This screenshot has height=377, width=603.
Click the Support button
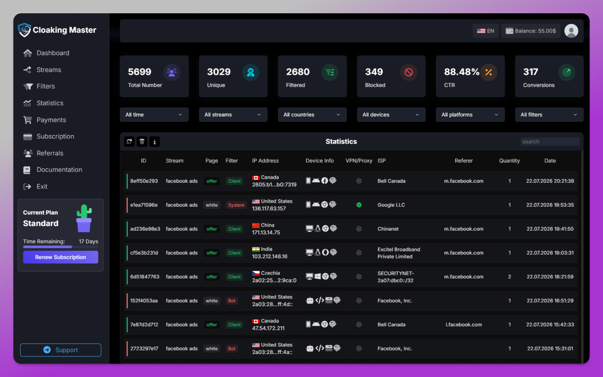pos(61,350)
